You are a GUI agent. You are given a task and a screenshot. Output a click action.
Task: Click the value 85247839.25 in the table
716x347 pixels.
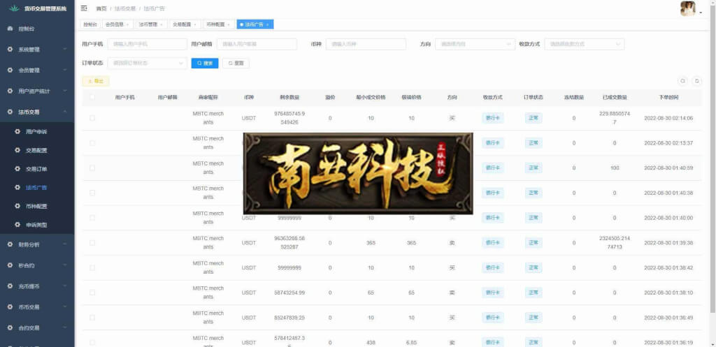[289, 318]
